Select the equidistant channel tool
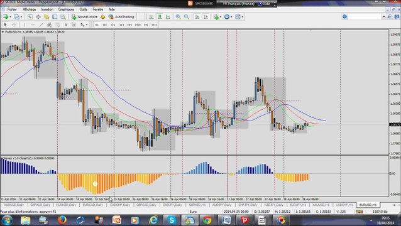The height and width of the screenshot is (226, 401). pyautogui.click(x=49, y=24)
